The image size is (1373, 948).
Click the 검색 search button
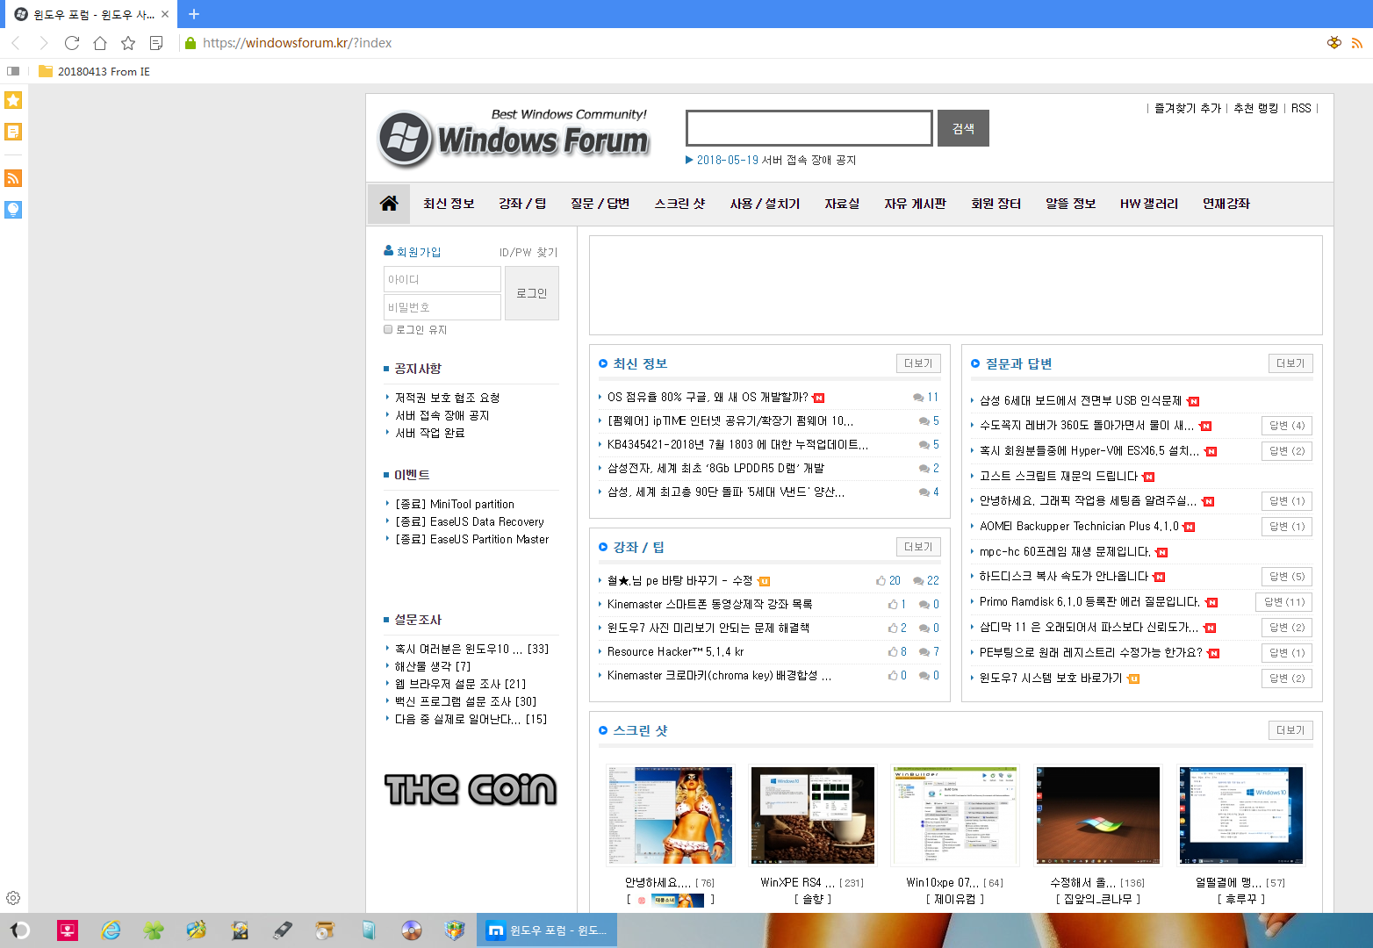[963, 128]
